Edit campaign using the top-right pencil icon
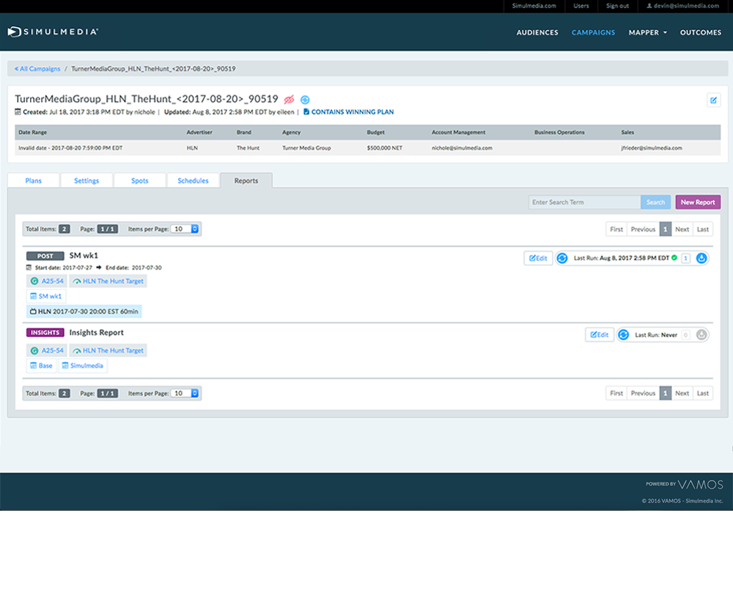This screenshot has width=733, height=592. click(x=713, y=100)
